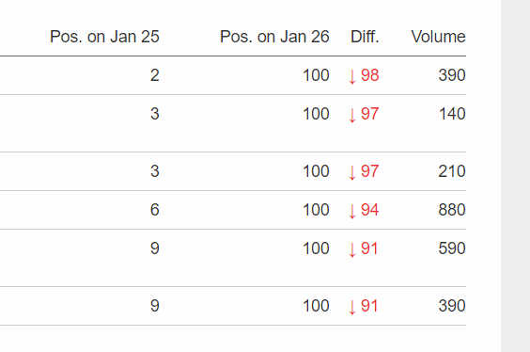Click the Diff. column header

365,37
